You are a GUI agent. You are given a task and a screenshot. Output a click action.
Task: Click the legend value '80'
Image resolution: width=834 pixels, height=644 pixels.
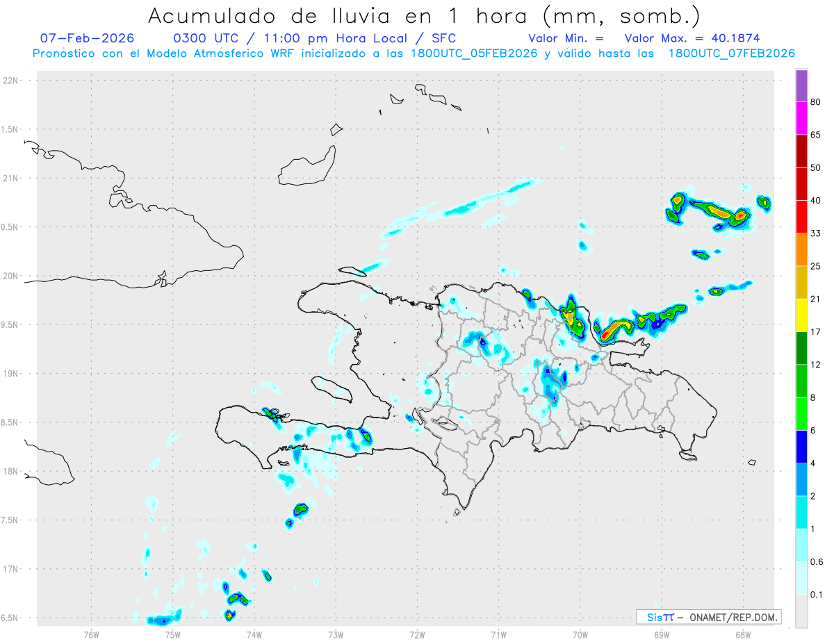[816, 102]
